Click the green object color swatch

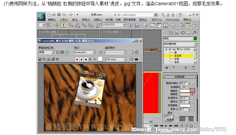point(195,38)
